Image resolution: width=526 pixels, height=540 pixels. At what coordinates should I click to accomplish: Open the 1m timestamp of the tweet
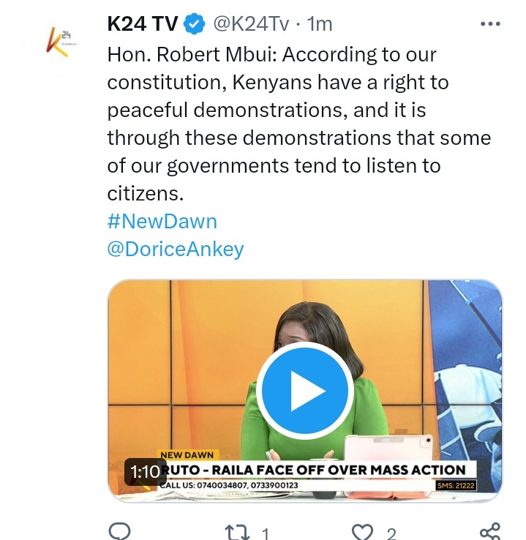click(320, 23)
